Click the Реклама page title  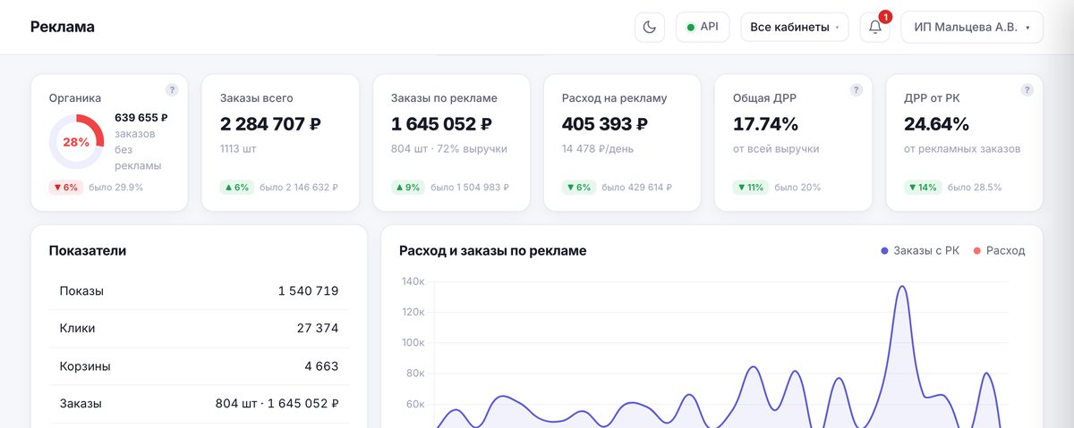click(x=63, y=27)
